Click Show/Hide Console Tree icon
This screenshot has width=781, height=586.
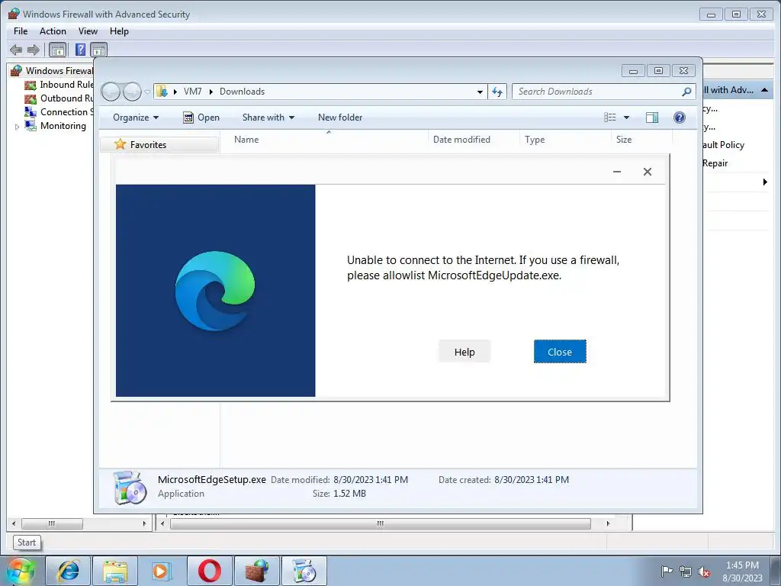(x=58, y=50)
